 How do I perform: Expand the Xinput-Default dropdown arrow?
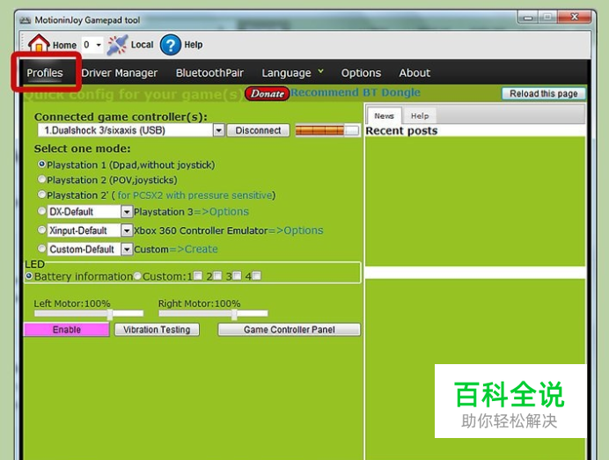[127, 230]
